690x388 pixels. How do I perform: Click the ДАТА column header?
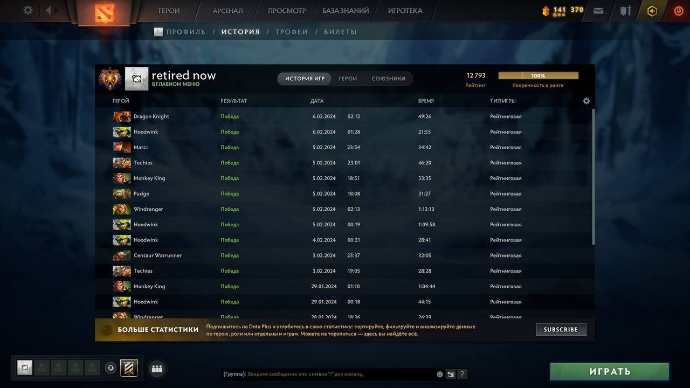tap(317, 101)
